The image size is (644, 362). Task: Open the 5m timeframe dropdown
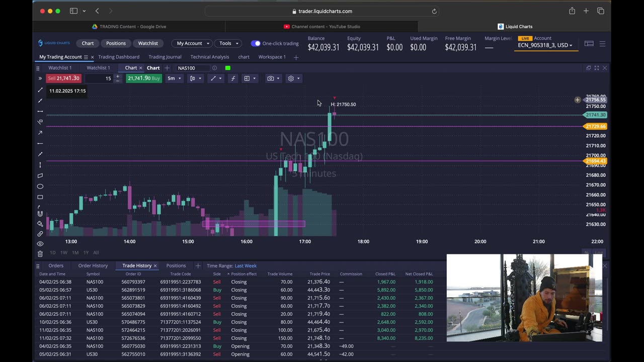click(174, 78)
